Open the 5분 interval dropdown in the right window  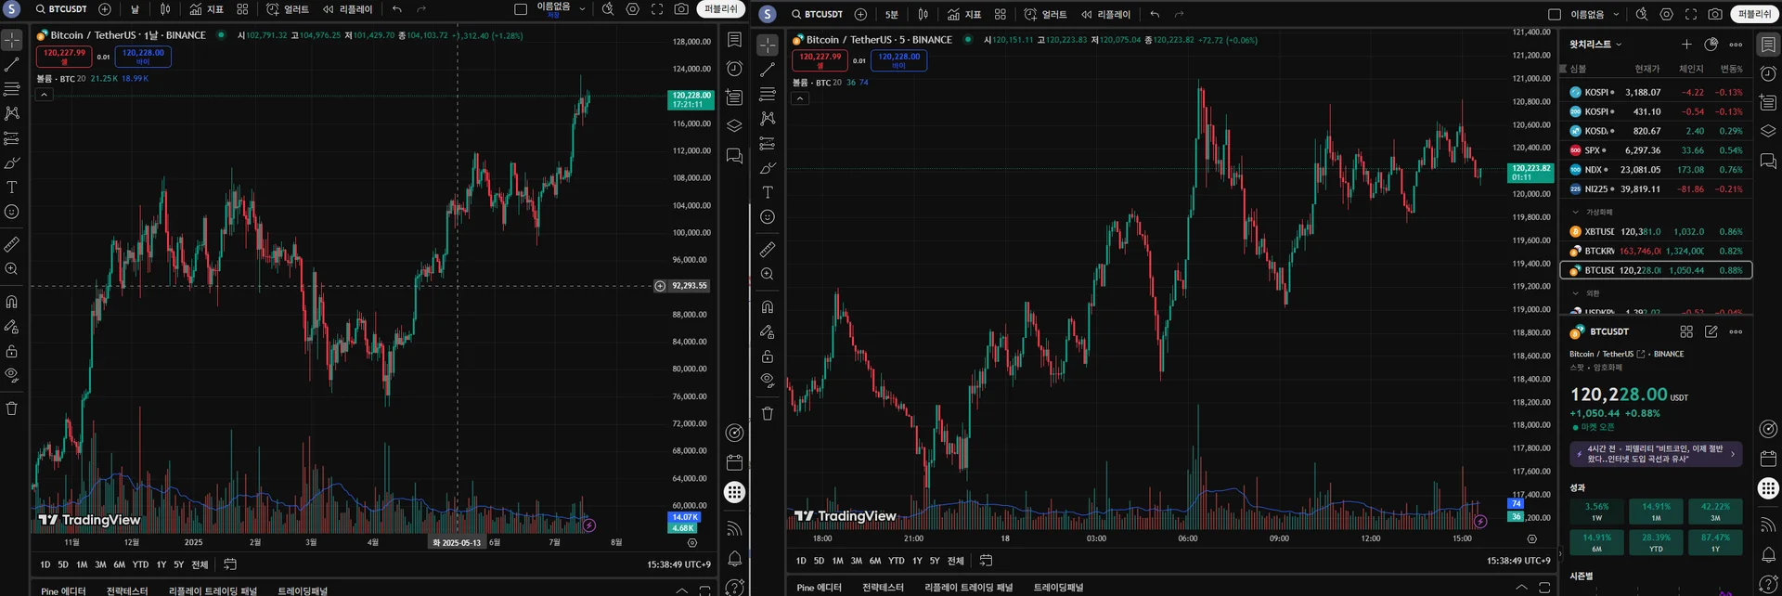click(891, 14)
